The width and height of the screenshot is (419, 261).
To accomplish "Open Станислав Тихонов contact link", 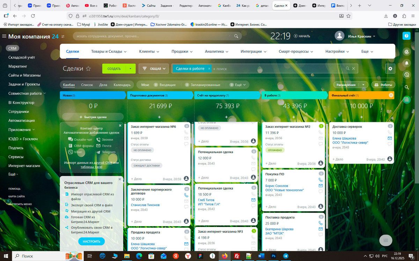I will (x=145, y=205).
